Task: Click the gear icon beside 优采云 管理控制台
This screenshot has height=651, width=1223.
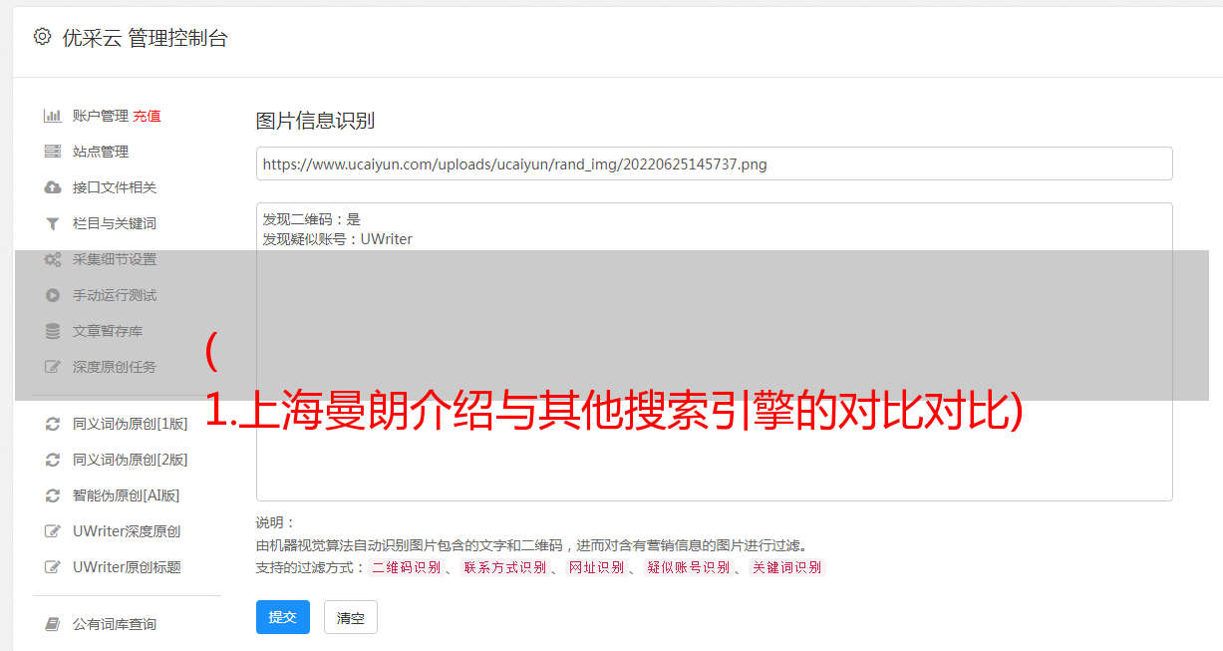Action: (42, 37)
